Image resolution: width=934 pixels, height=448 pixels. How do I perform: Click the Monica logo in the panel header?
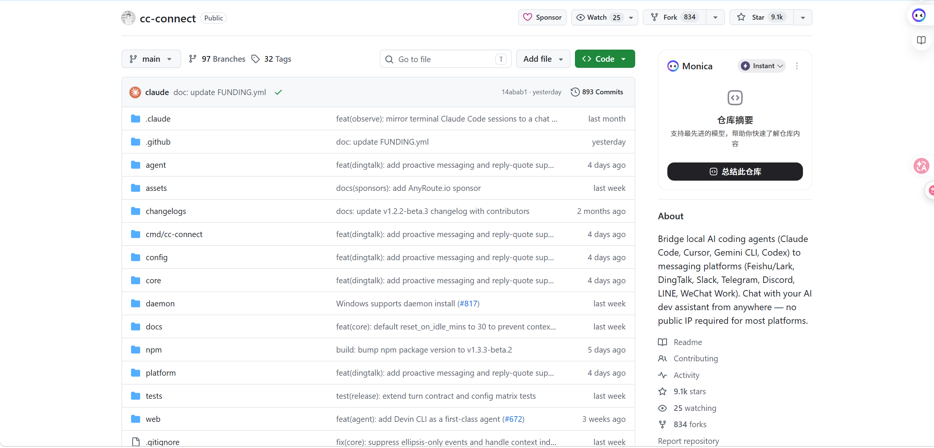click(673, 66)
